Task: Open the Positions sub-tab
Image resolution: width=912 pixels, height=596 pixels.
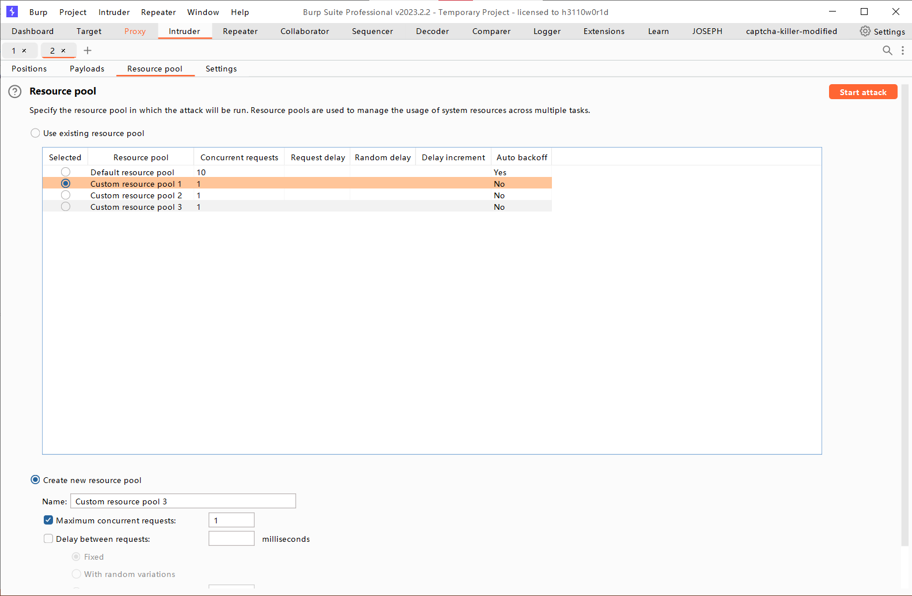Action: [x=29, y=69]
